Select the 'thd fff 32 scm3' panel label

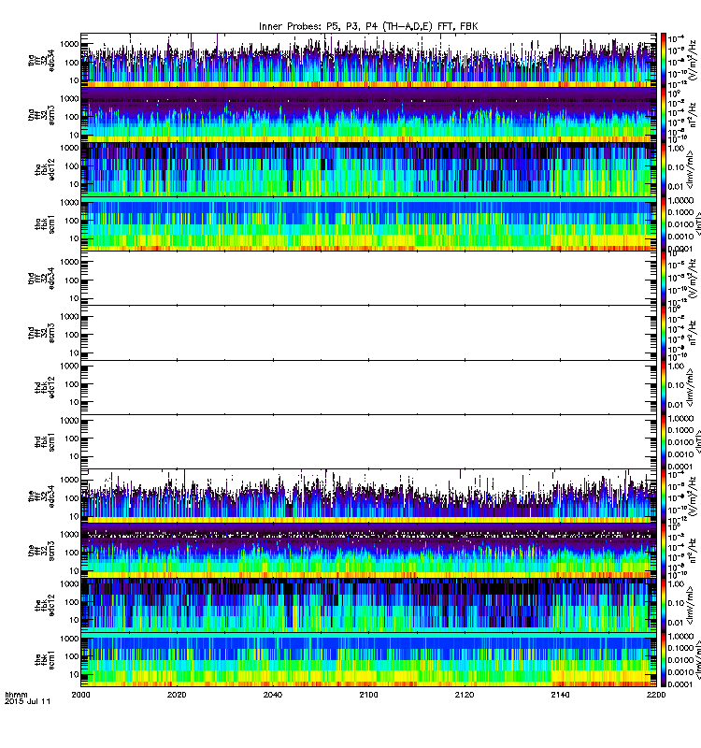point(41,333)
